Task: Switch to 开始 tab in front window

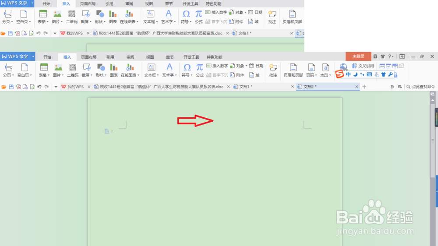Action: tap(47, 57)
